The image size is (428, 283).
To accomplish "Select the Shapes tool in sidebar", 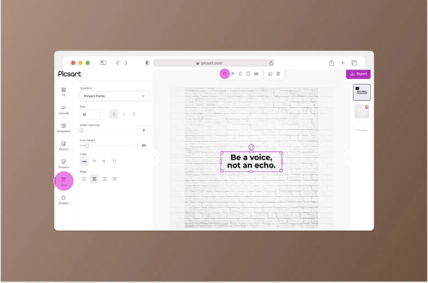I will point(64,199).
